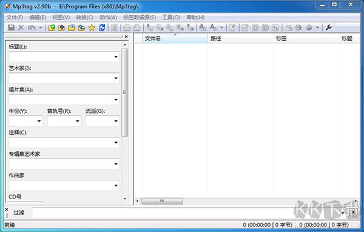Expand the 音轨号(R) dropdown

coord(78,121)
